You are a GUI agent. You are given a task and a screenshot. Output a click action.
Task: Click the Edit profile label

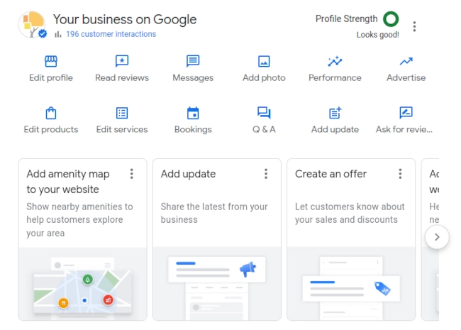pyautogui.click(x=51, y=78)
